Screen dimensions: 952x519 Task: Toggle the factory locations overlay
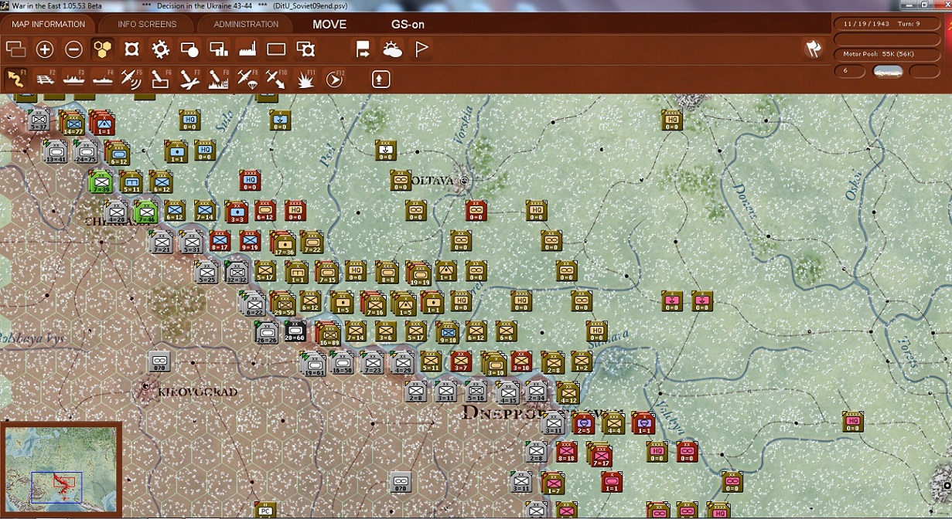(247, 49)
